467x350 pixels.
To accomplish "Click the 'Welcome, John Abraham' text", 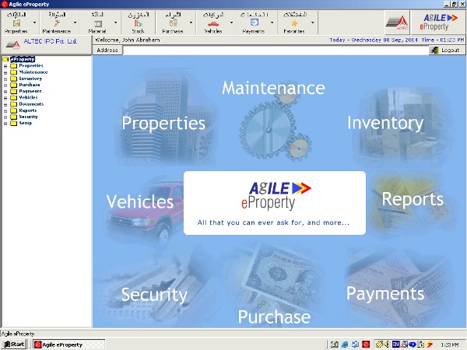I will click(x=127, y=40).
